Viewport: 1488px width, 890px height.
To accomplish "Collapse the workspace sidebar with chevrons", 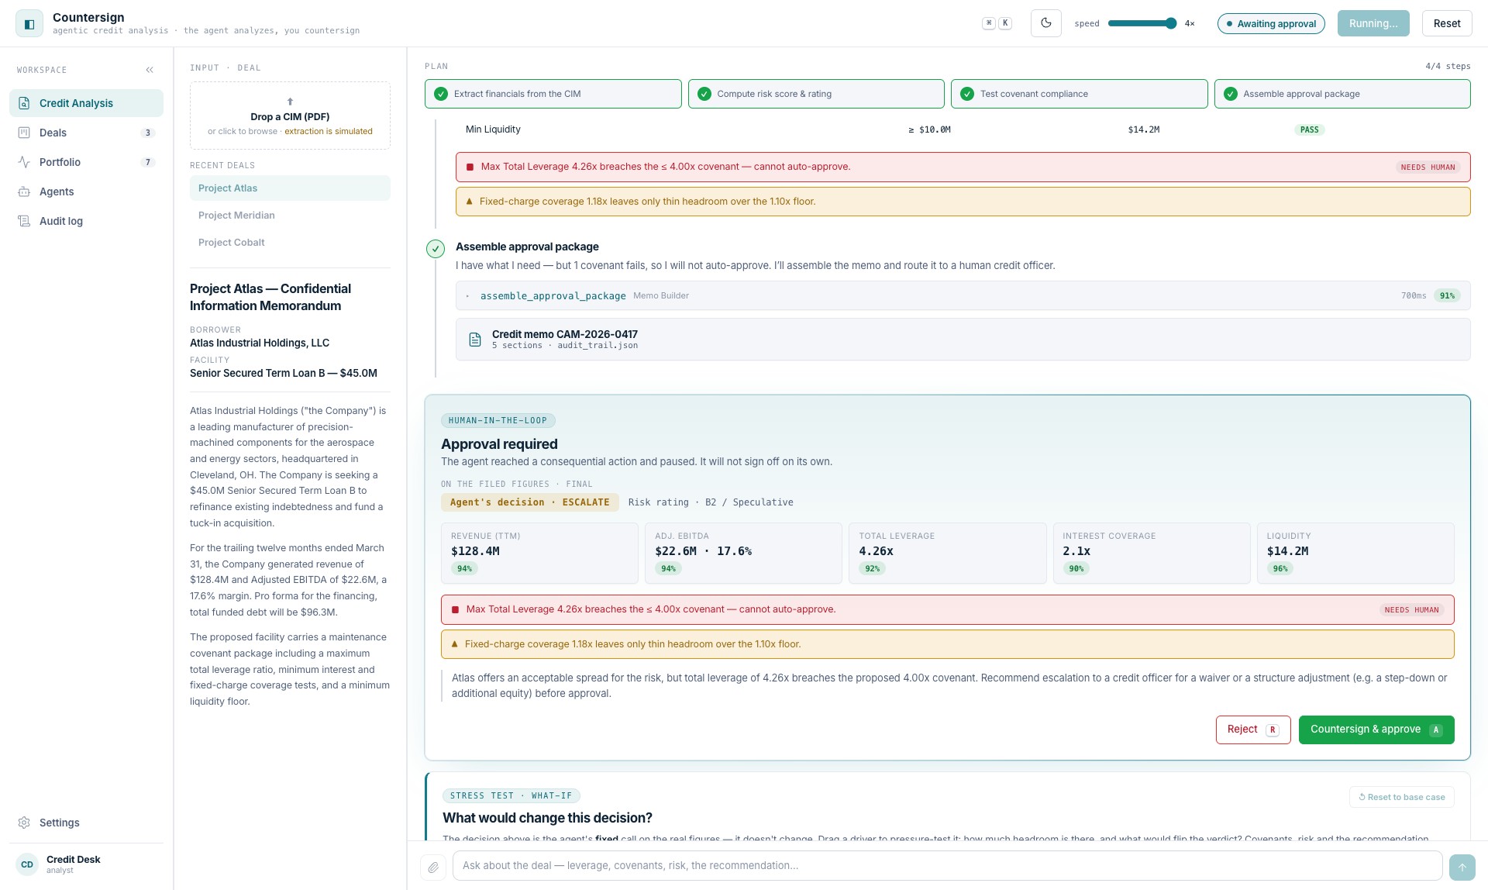I will click(150, 70).
